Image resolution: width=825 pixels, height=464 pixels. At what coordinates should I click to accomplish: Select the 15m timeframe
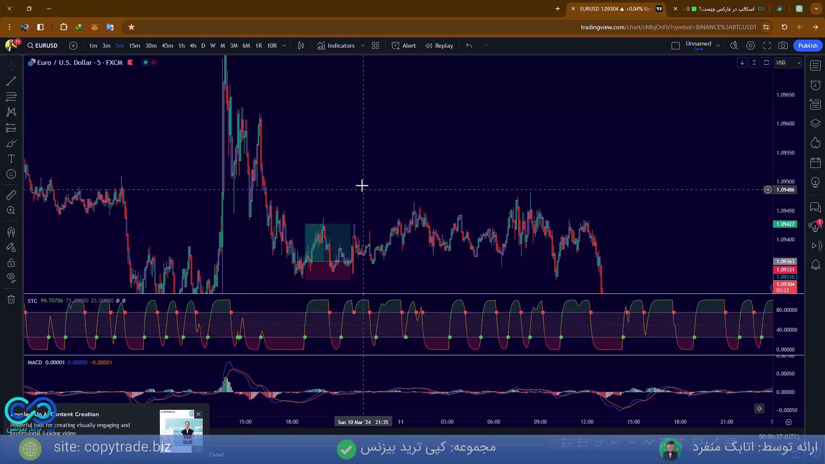[134, 46]
